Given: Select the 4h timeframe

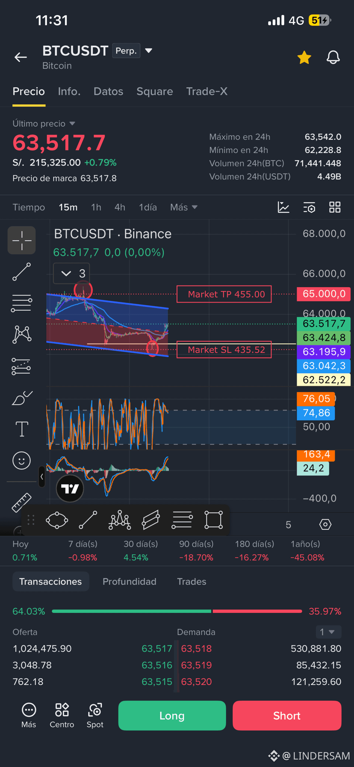Looking at the screenshot, I should [x=120, y=207].
